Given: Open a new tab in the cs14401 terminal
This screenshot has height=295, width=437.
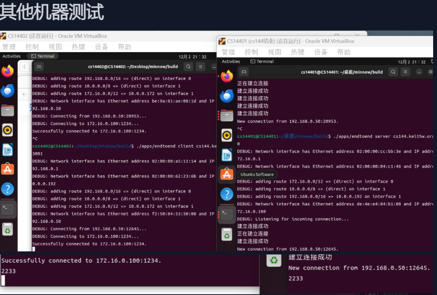Looking at the screenshot, I should [x=244, y=72].
